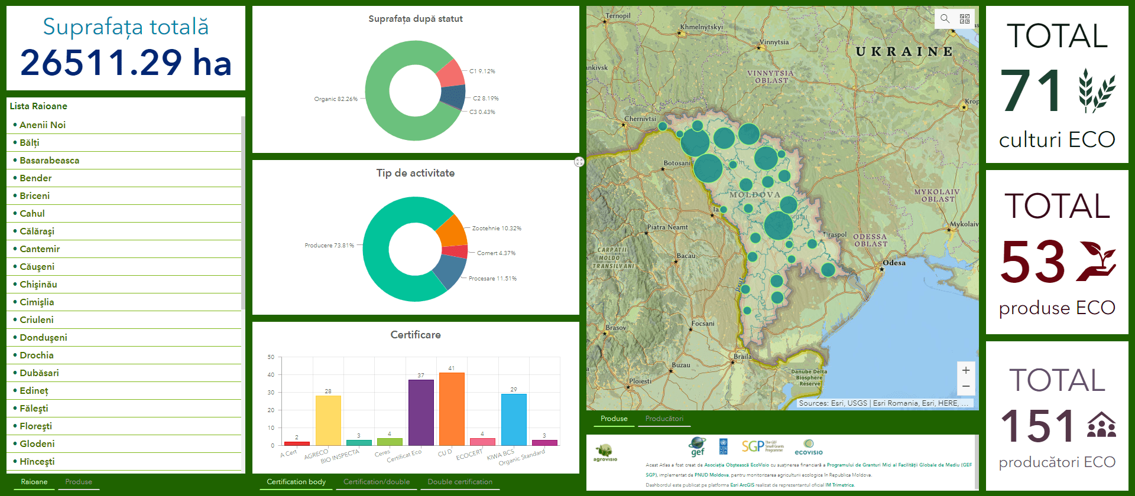
Task: Open the basemap gallery grid icon
Action: point(965,18)
